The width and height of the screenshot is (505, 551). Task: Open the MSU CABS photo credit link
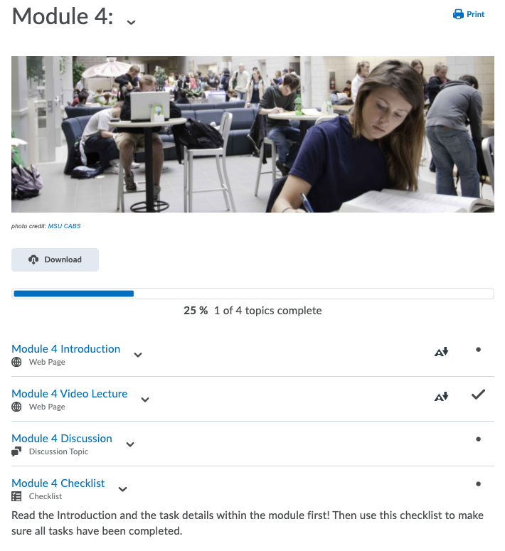(x=64, y=226)
